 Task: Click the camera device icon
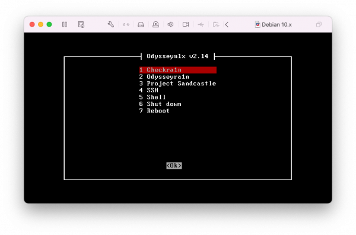(186, 24)
